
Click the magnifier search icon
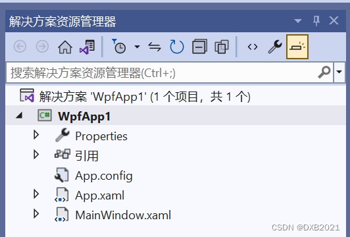pos(324,72)
